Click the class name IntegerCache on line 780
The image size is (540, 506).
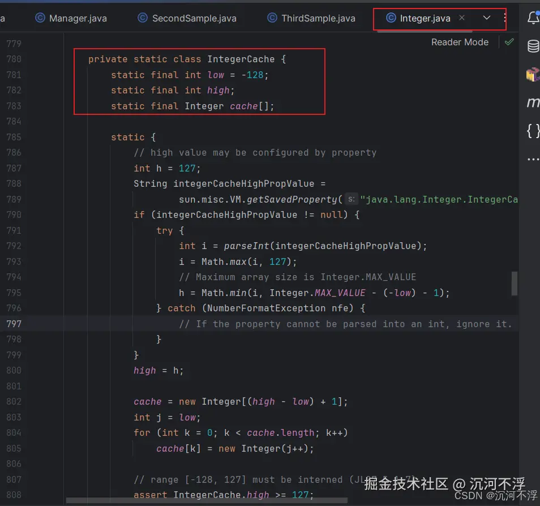pyautogui.click(x=241, y=59)
